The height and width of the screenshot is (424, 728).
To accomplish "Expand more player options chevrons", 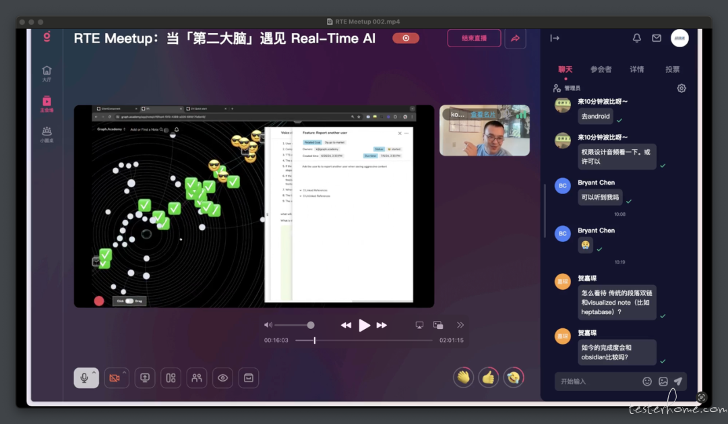I will click(x=460, y=325).
